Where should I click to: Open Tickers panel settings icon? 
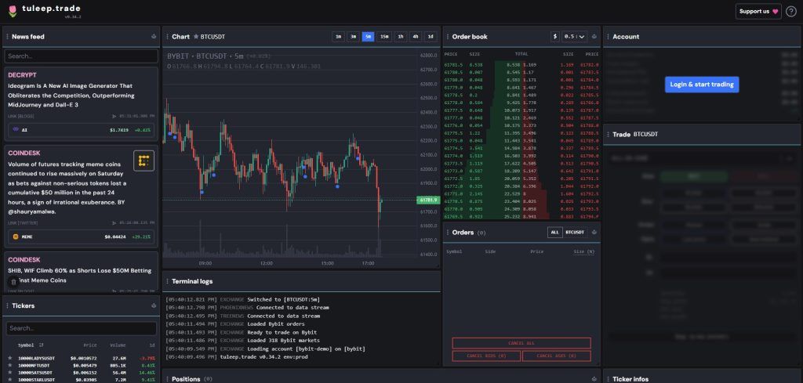coord(154,305)
